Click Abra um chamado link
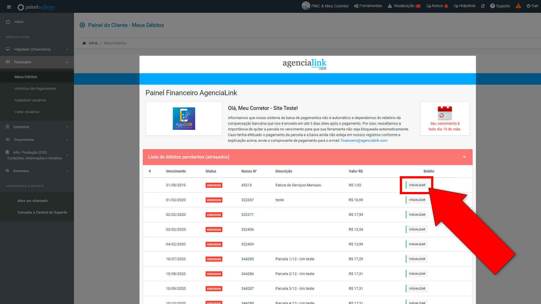Screen dimensions: 541x304 (x=32, y=201)
